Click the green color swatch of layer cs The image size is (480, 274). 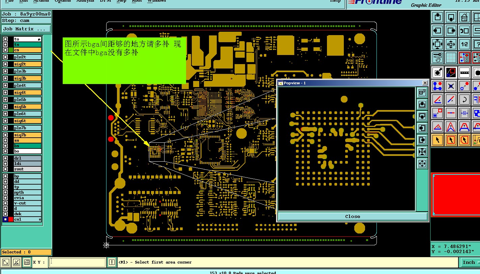[11, 50]
